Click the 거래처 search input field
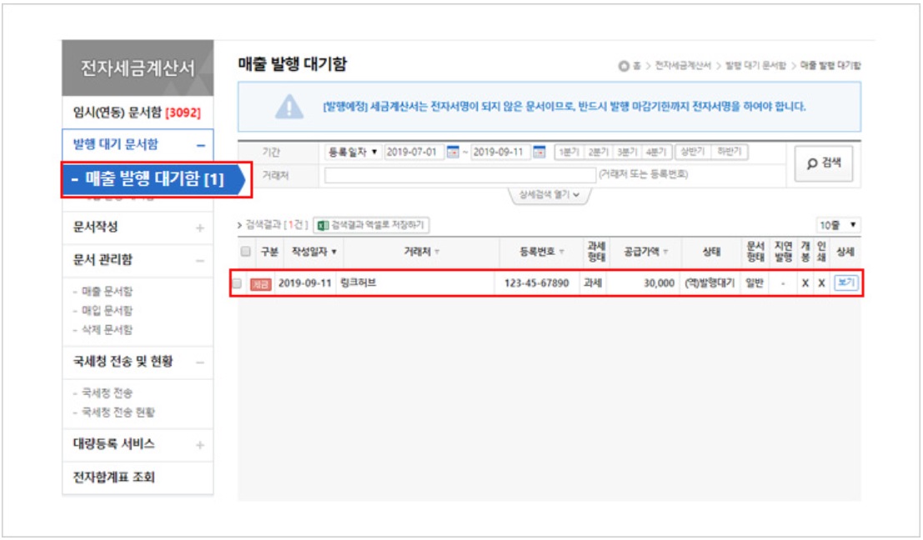Screen dimensions: 923x540 pyautogui.click(x=459, y=175)
